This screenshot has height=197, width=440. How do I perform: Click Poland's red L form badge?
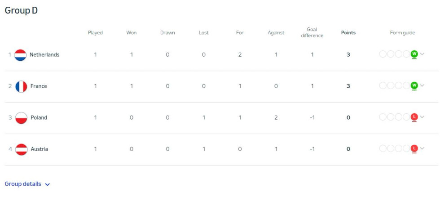414,116
